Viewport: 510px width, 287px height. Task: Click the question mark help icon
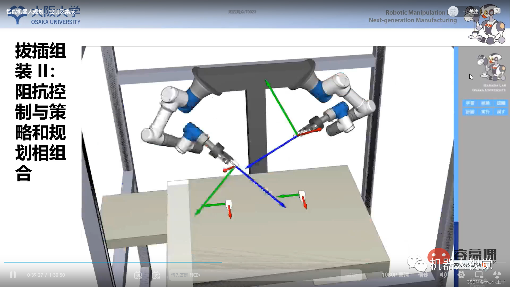pyautogui.click(x=498, y=11)
